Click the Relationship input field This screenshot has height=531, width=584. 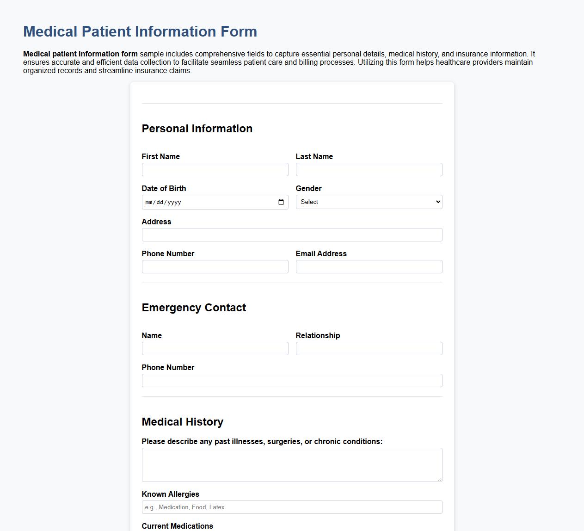click(368, 348)
